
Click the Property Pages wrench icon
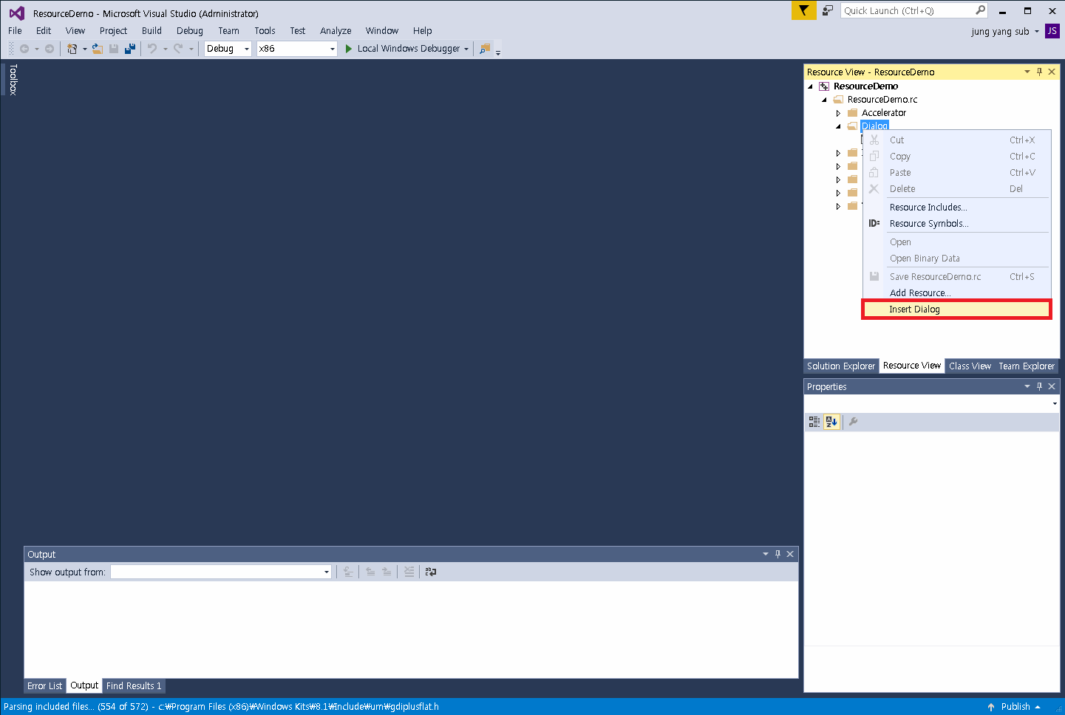[x=853, y=422]
